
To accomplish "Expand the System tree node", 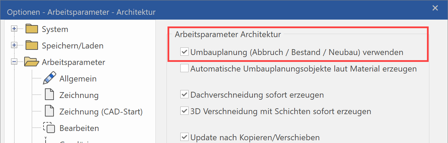I will pos(14,29).
